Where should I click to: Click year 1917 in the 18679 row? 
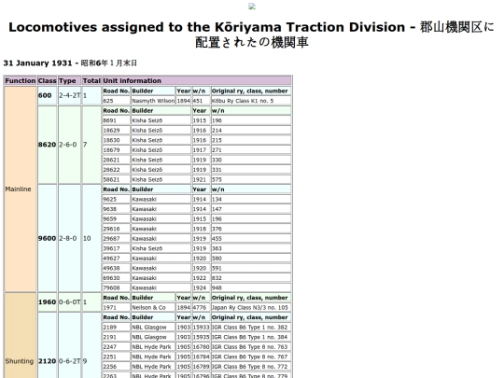click(x=201, y=149)
